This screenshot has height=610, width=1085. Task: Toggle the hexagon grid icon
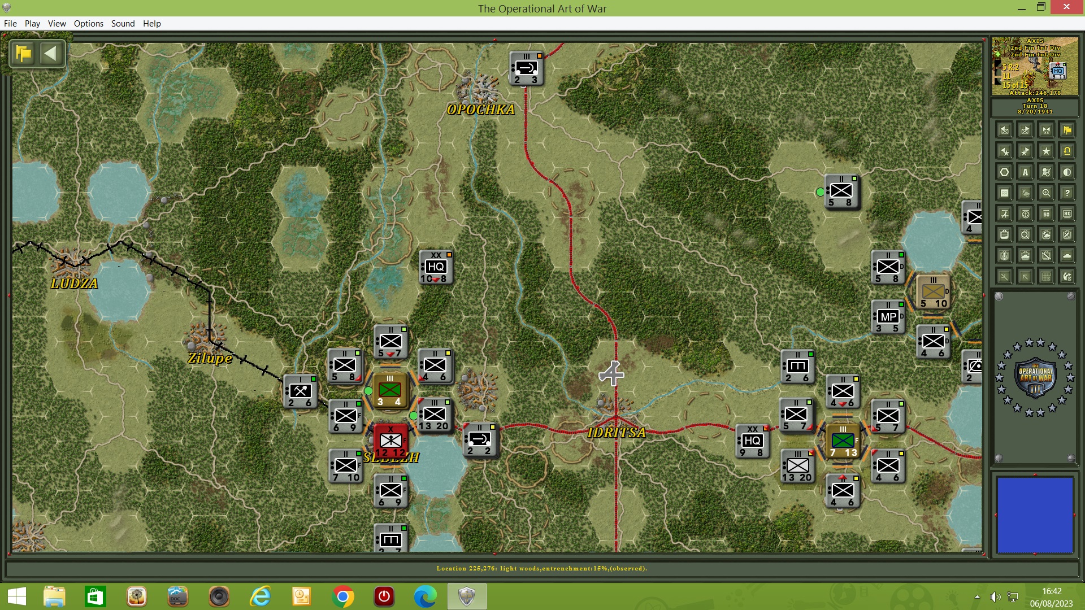pyautogui.click(x=1004, y=172)
